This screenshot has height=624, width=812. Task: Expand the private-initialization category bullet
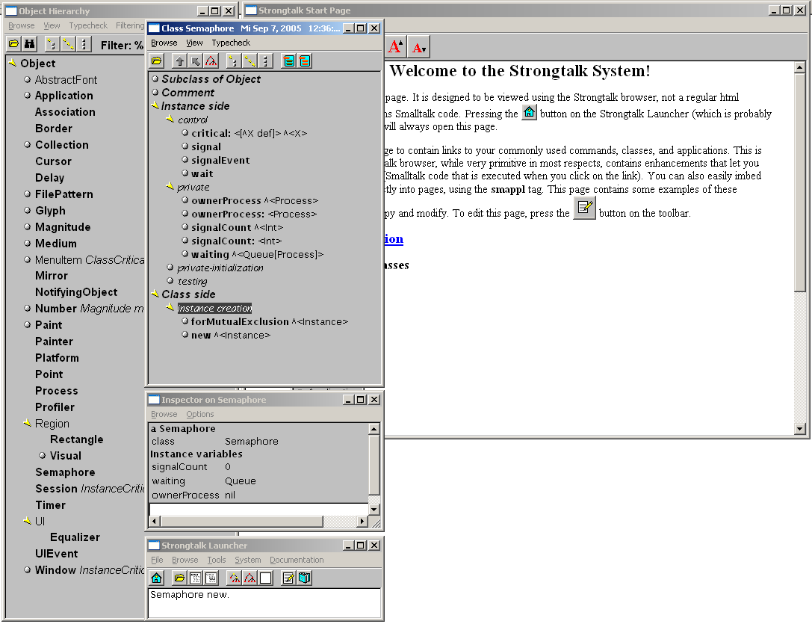coord(170,268)
